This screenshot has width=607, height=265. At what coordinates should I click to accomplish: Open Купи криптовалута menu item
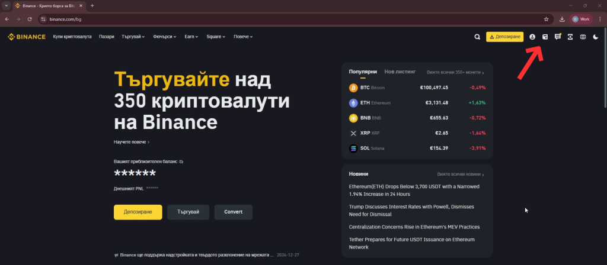click(72, 37)
